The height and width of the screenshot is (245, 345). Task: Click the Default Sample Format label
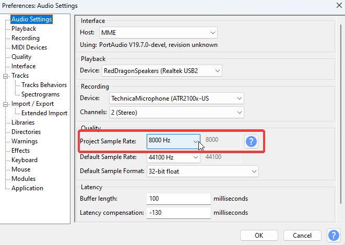[x=112, y=171]
